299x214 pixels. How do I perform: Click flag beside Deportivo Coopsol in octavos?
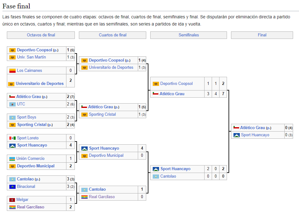[12, 50]
